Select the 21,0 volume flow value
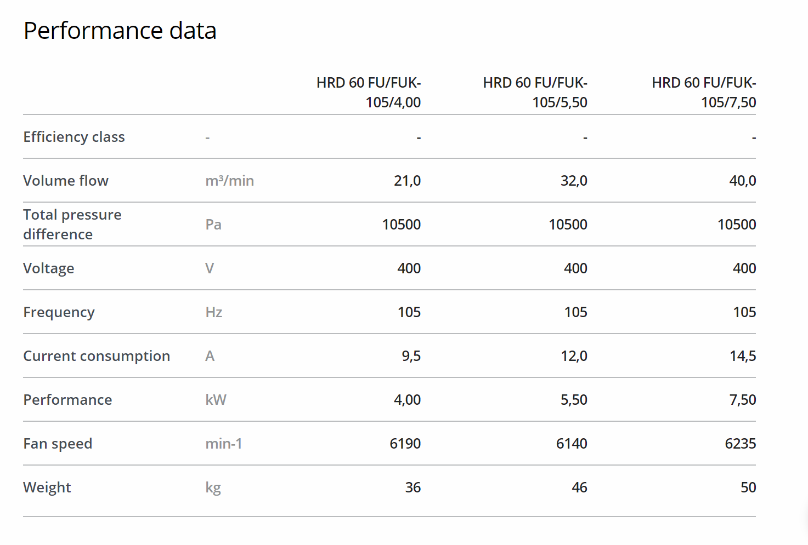The width and height of the screenshot is (808, 545). [407, 181]
